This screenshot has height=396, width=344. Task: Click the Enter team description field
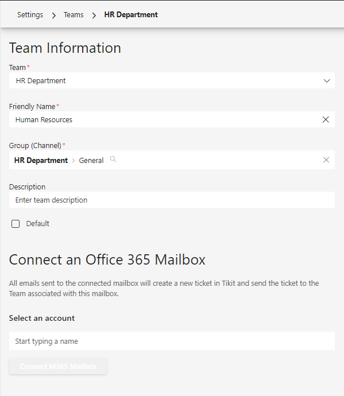(172, 200)
